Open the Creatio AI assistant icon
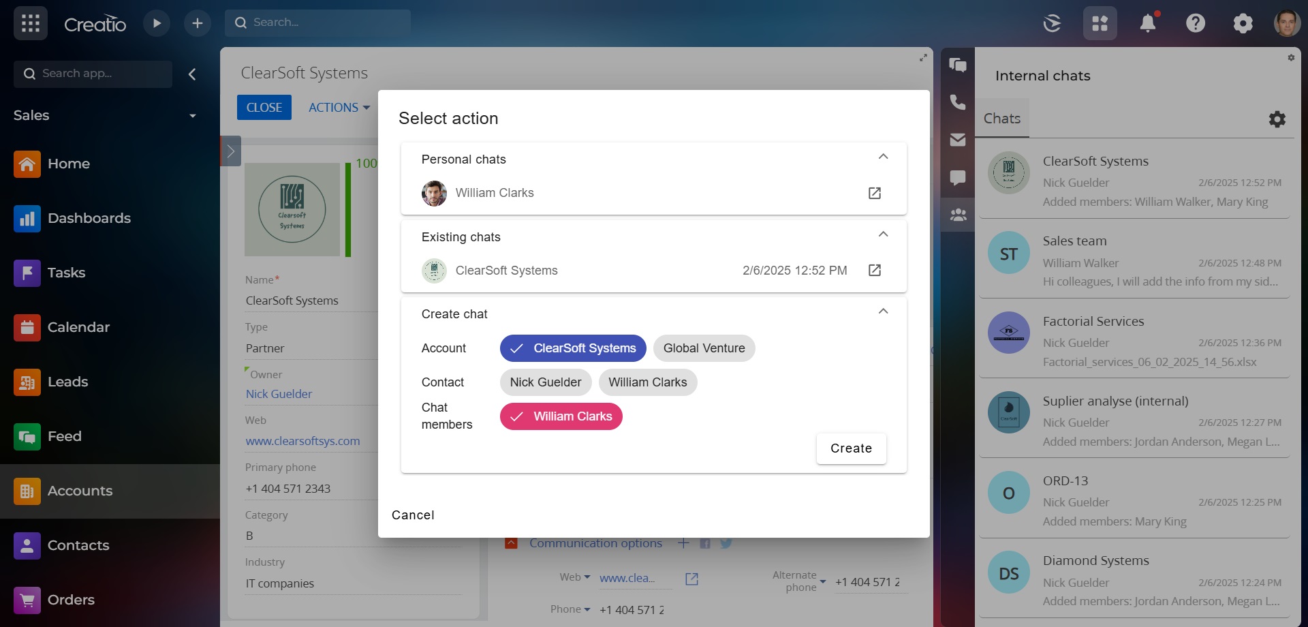 (x=1053, y=23)
